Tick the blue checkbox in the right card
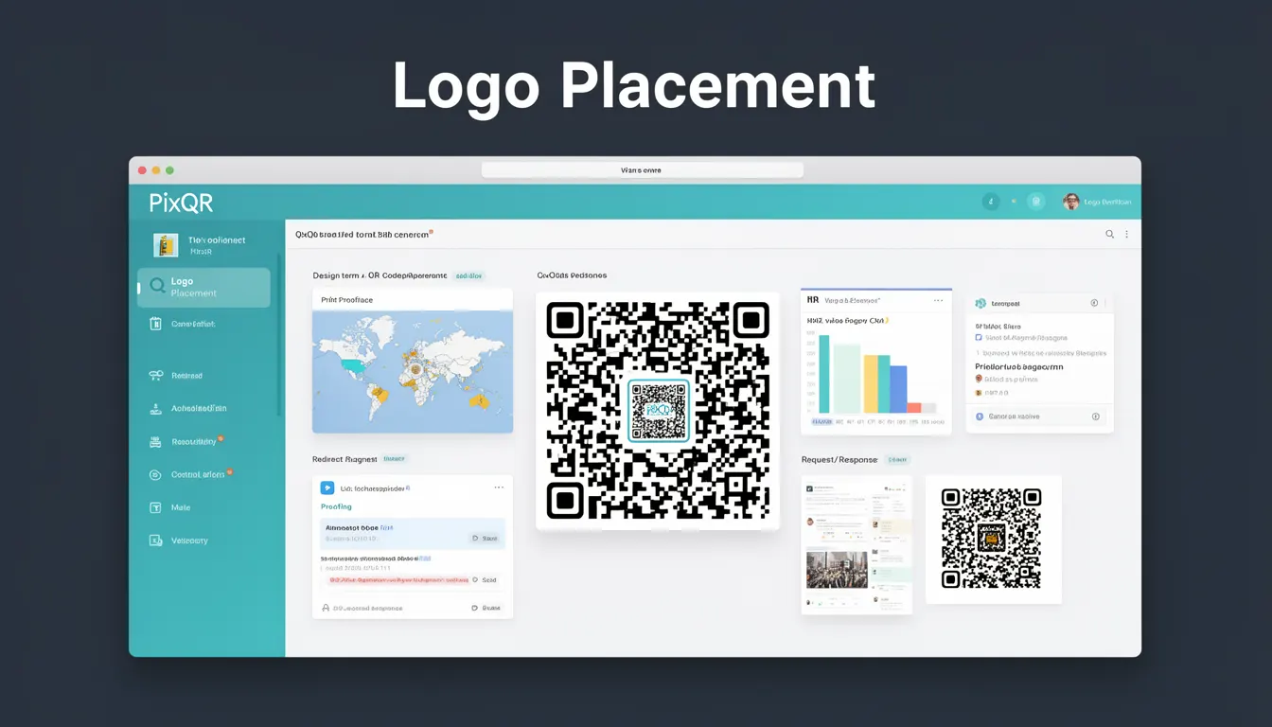This screenshot has width=1272, height=727. pos(979,337)
